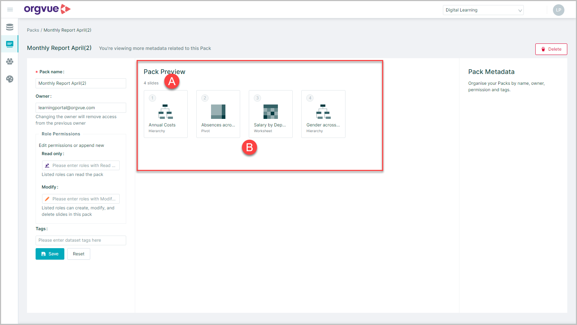Click the '4 slides' count text
Viewport: 577px width, 325px height.
[151, 83]
